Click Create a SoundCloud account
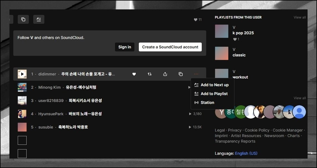Image resolution: width=317 pixels, height=168 pixels. tap(170, 47)
